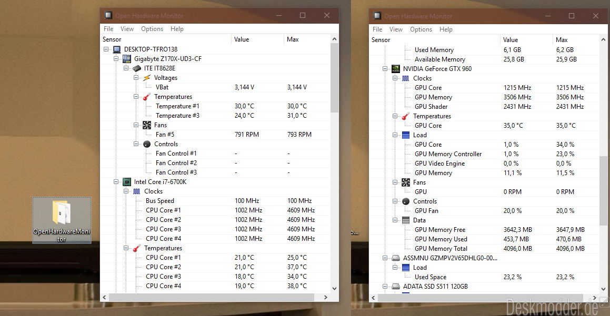Screen dimensions: 610x316
Task: Click the Clocks icon under NVIDIA GeForce GTX 960
Action: [405, 78]
